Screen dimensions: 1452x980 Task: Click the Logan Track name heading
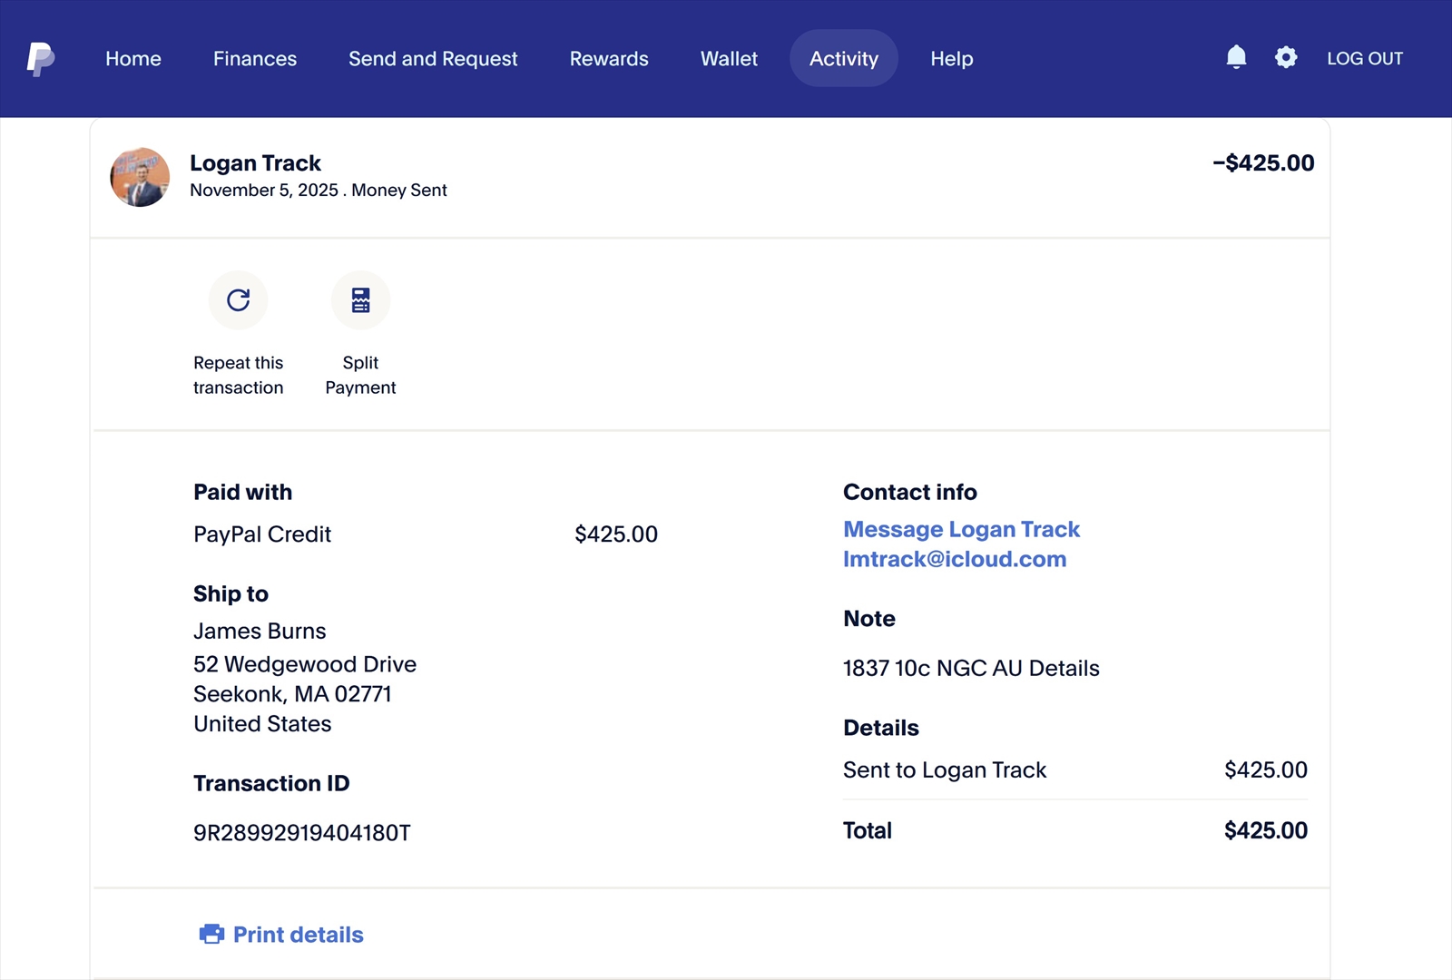[255, 163]
